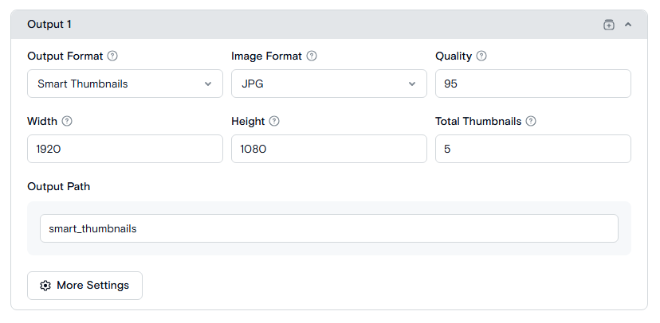The image size is (660, 323).
Task: Focus the Quality input field
Action: pos(533,84)
